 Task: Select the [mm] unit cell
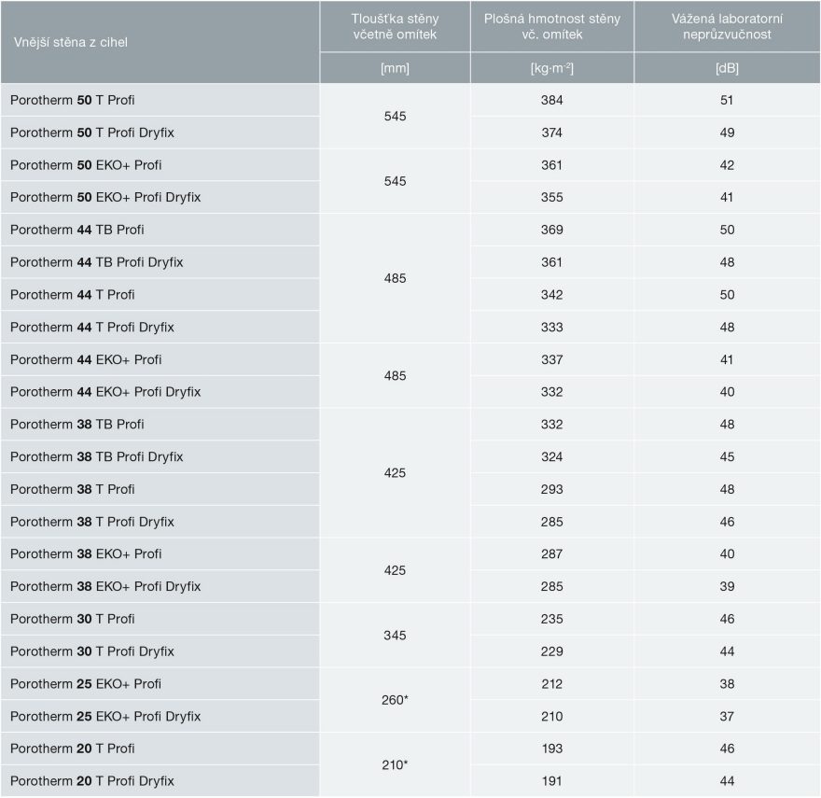[x=395, y=68]
